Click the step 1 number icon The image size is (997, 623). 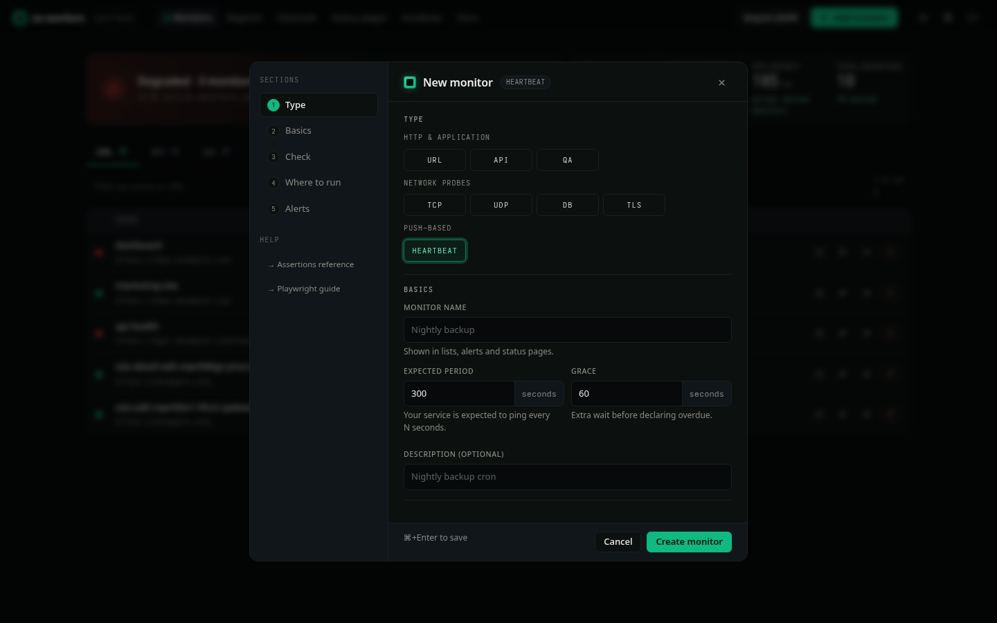point(273,105)
